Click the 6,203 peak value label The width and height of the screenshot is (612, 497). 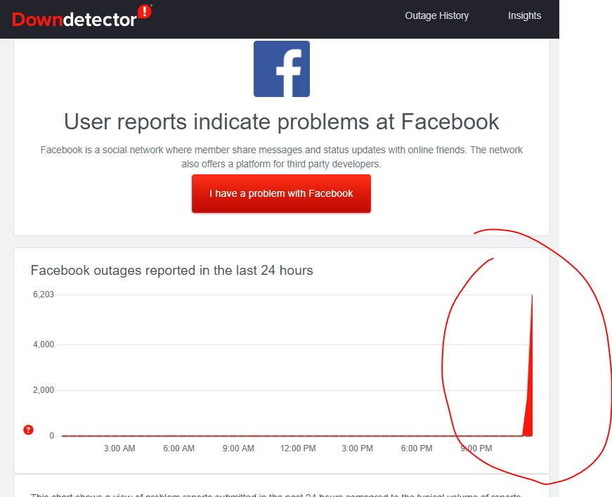[44, 295]
